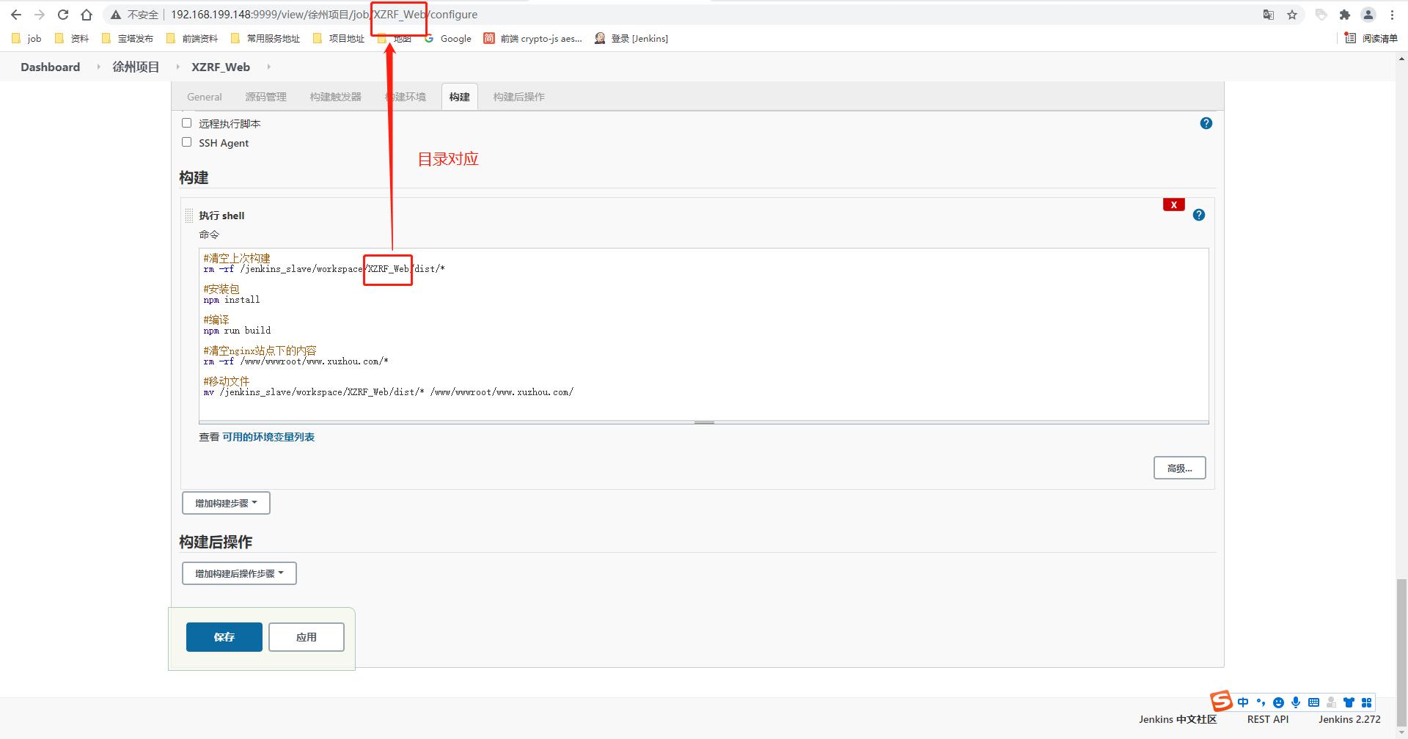Switch to the General tab
1408x739 pixels.
(x=204, y=97)
